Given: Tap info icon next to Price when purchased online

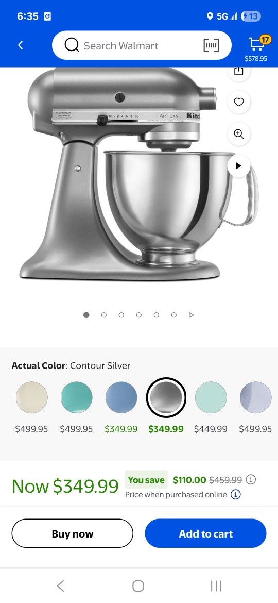Looking at the screenshot, I should point(236,495).
